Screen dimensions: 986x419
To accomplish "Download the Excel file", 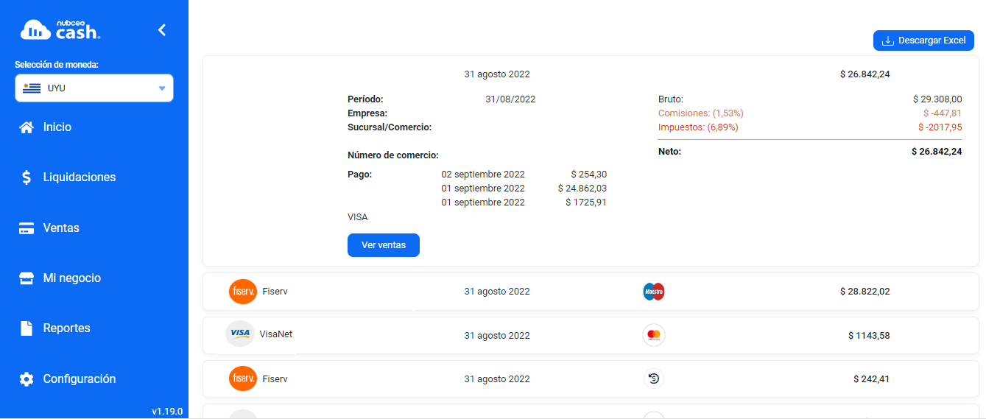I will click(x=923, y=41).
